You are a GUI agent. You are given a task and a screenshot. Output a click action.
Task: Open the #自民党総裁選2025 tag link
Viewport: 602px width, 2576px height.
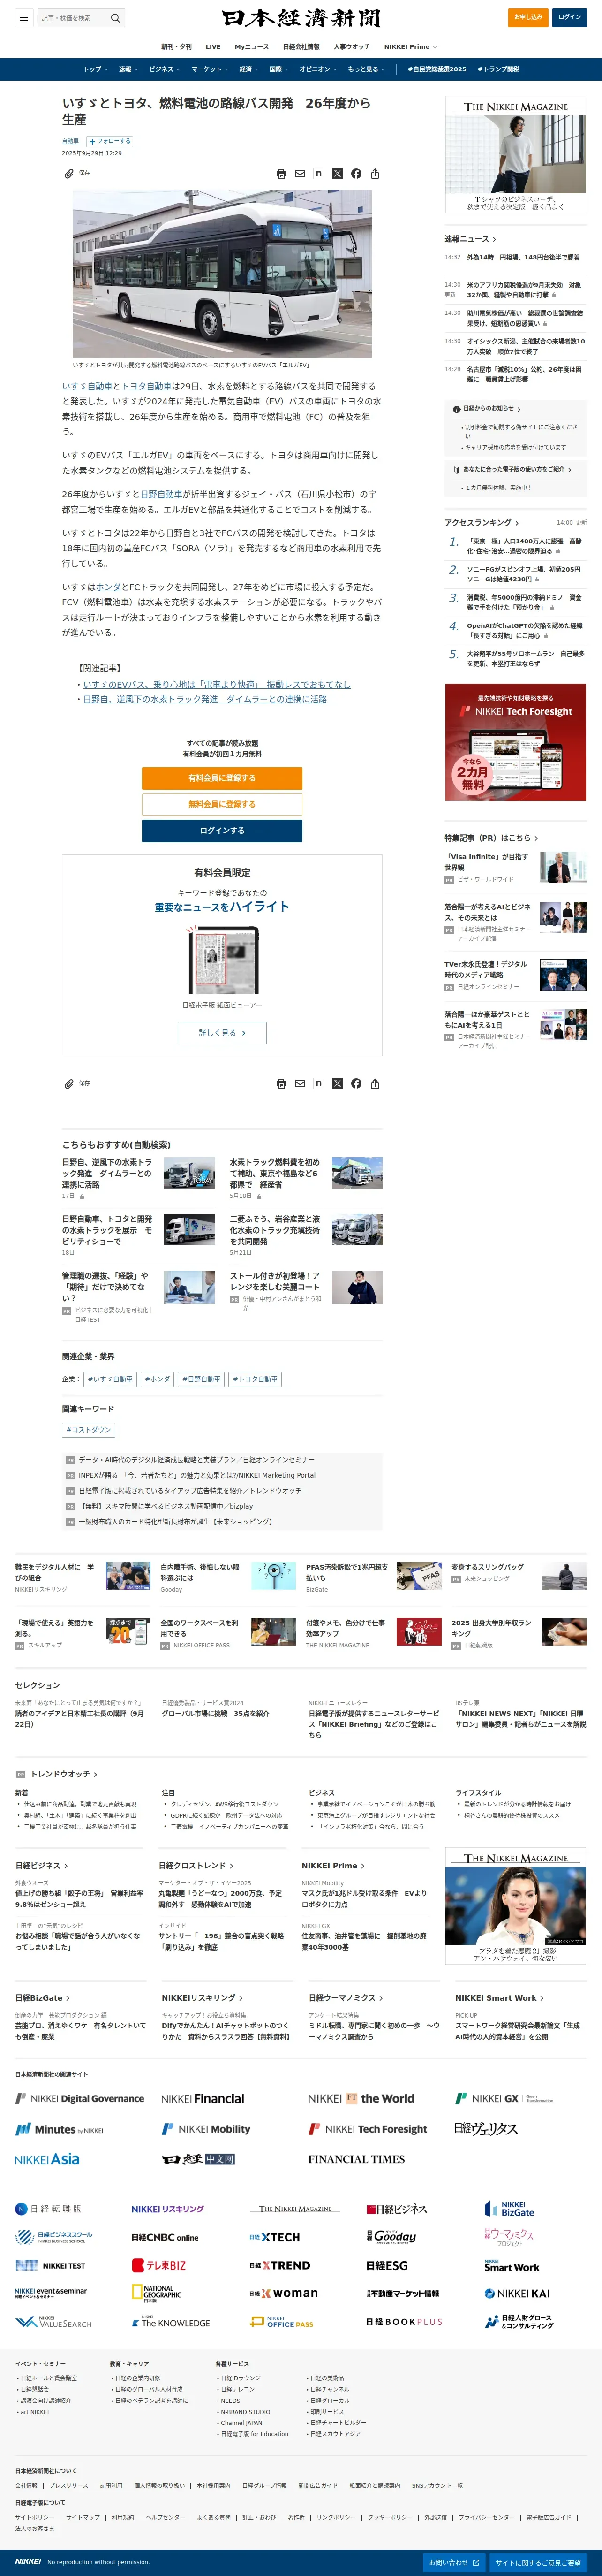tap(437, 69)
